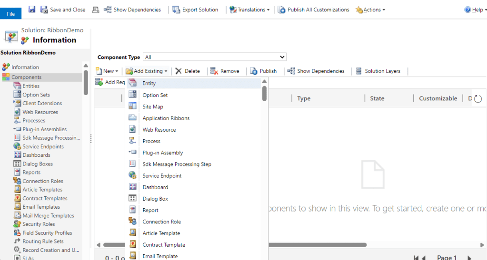Screen dimensions: 487x260
Task: Click the red X Delete icon
Action: (179, 71)
